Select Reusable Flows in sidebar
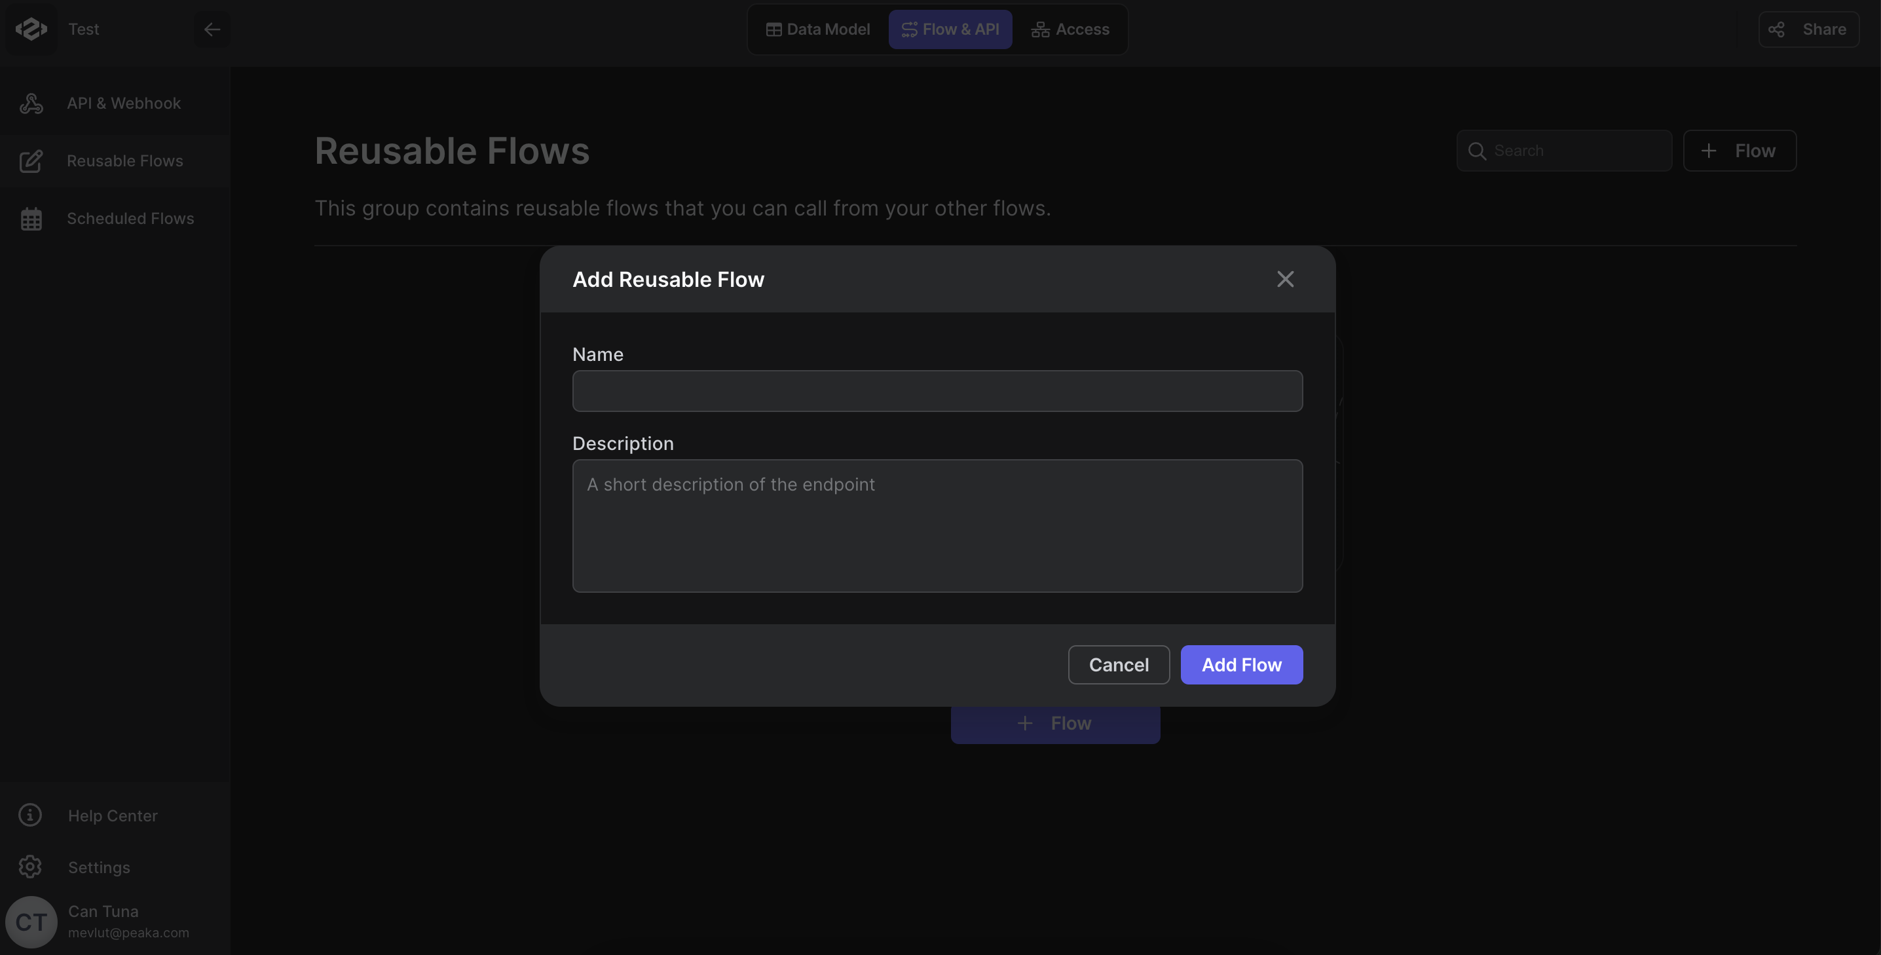The image size is (1881, 955). point(115,160)
